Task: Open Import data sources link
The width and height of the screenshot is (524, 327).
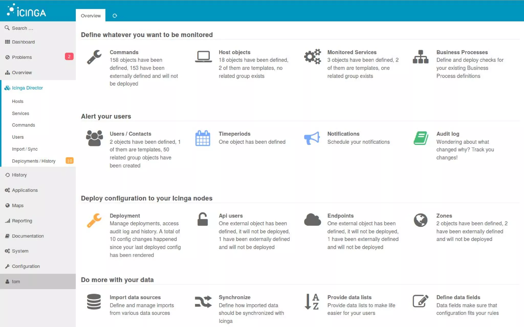Action: click(x=135, y=297)
